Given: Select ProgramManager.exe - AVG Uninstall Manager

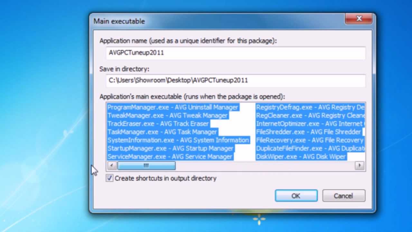Looking at the screenshot, I should tap(173, 107).
